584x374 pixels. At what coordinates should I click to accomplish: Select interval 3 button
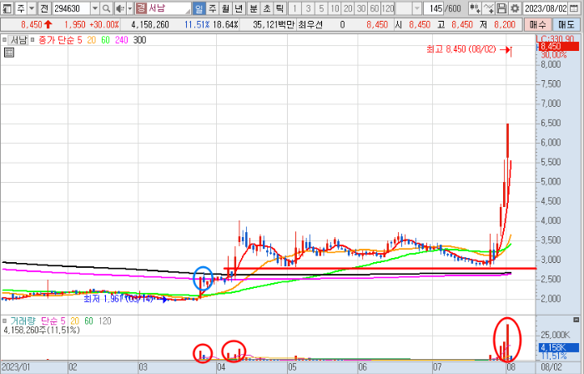[x=308, y=8]
